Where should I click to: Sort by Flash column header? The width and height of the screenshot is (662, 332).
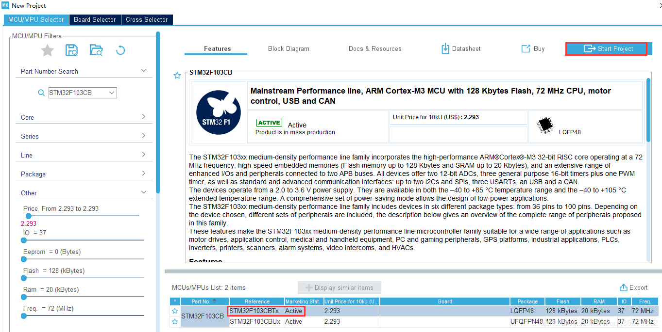click(x=562, y=301)
